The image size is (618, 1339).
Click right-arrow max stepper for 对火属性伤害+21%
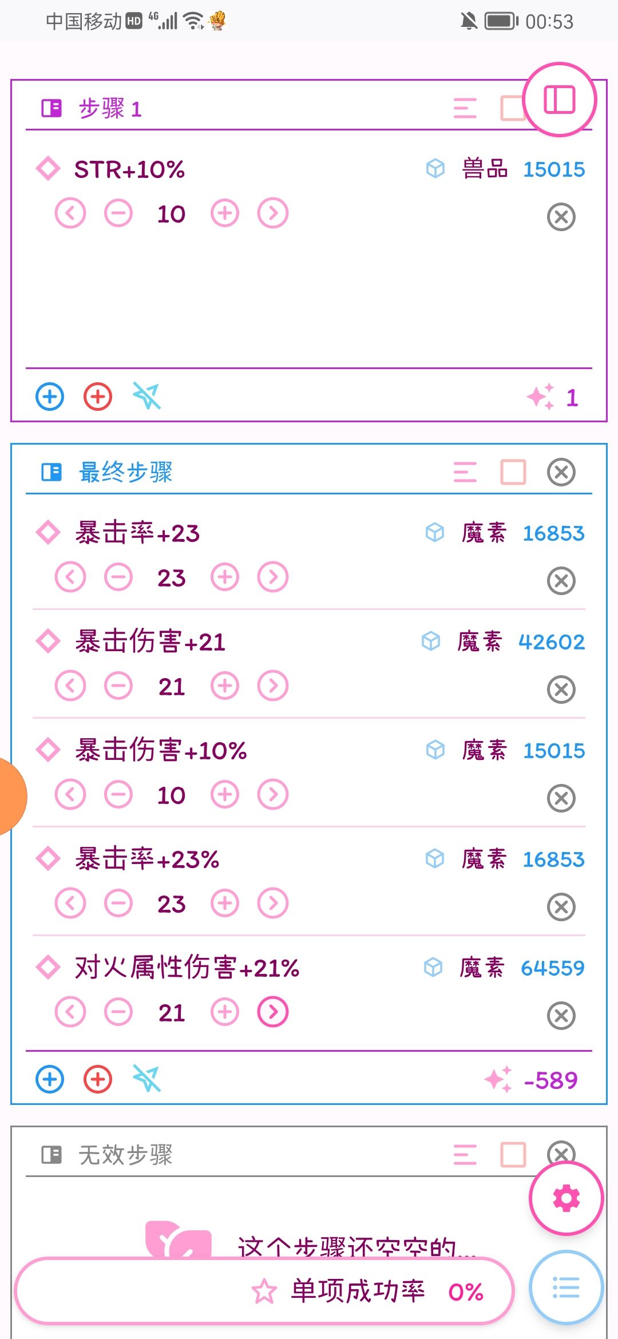pyautogui.click(x=273, y=1012)
